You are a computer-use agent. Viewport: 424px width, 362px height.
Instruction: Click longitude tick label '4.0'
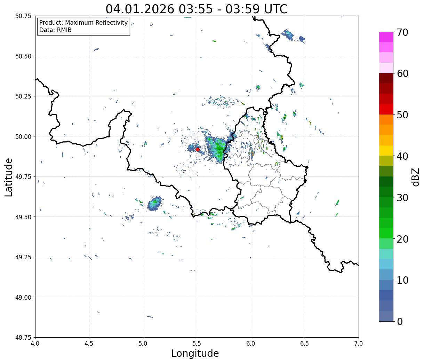pos(35,344)
